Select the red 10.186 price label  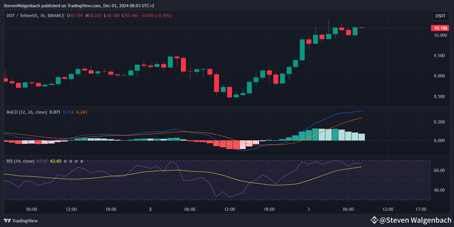pos(440,28)
